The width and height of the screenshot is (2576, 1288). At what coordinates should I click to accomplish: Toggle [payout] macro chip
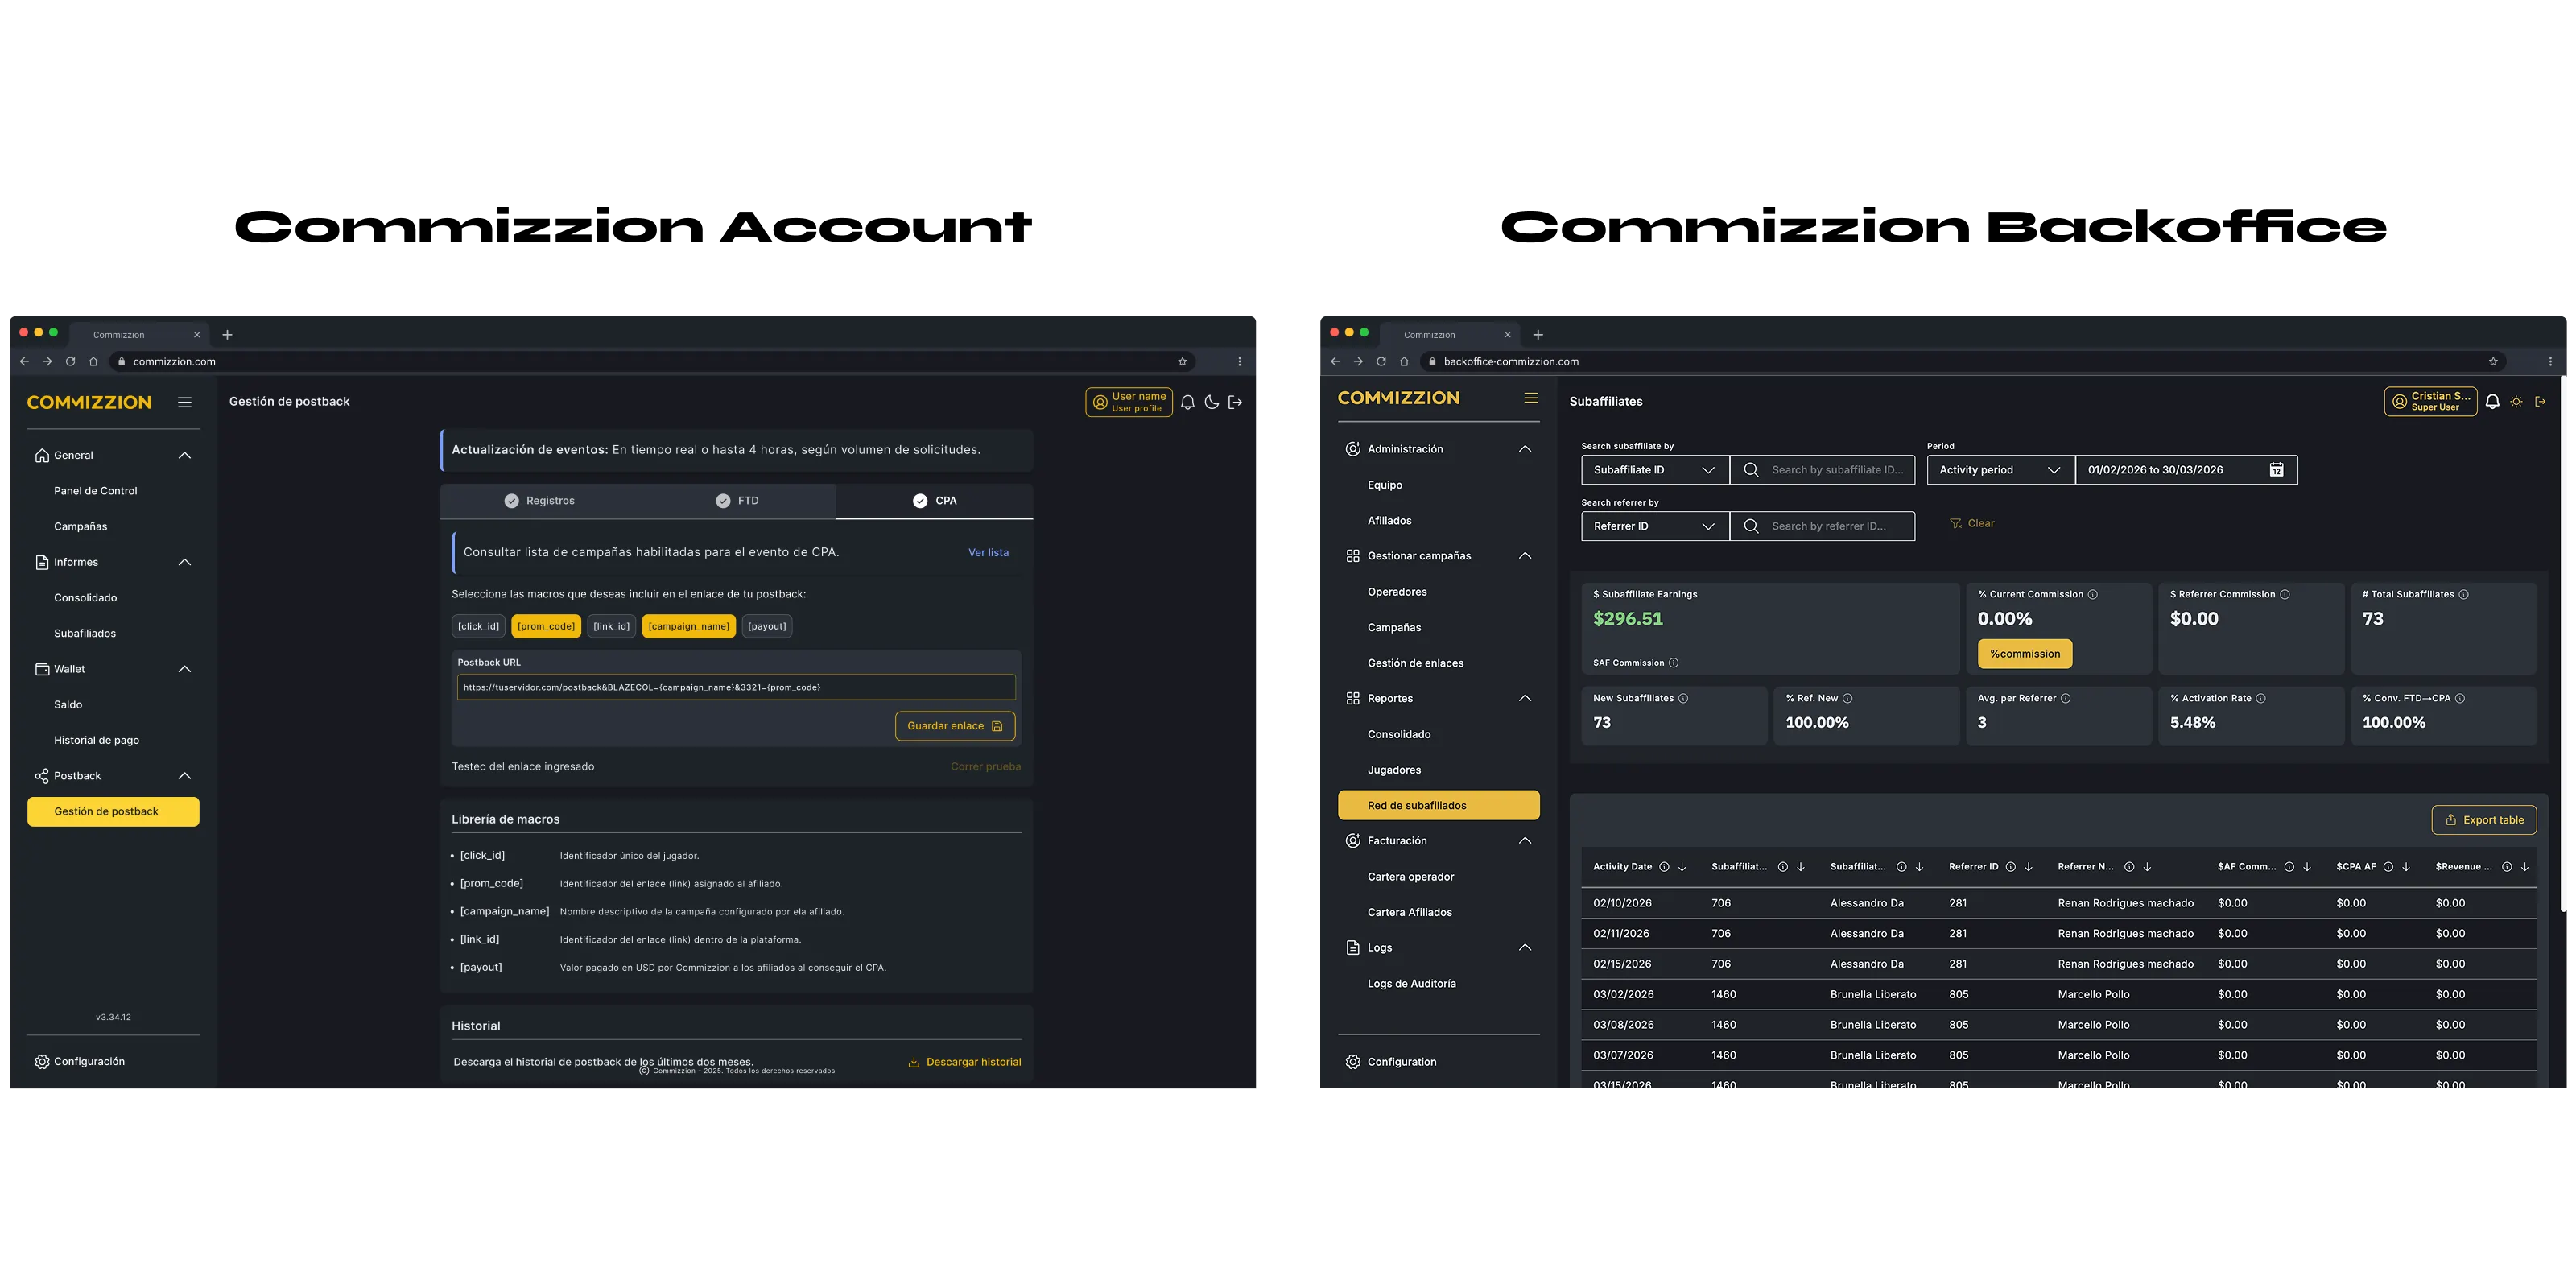coord(767,626)
